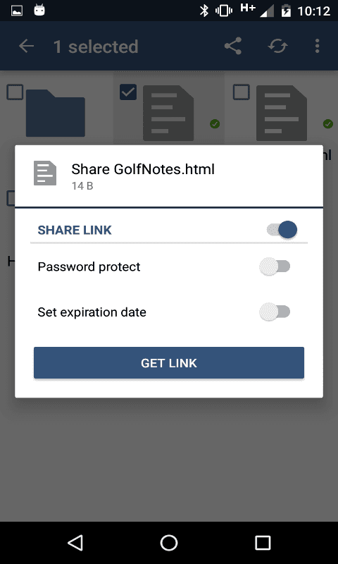
Task: Click the GolfNotes.html document icon in dialog
Action: click(45, 173)
